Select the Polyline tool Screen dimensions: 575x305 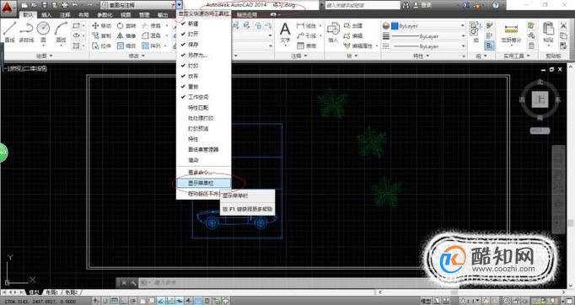pyautogui.click(x=26, y=32)
